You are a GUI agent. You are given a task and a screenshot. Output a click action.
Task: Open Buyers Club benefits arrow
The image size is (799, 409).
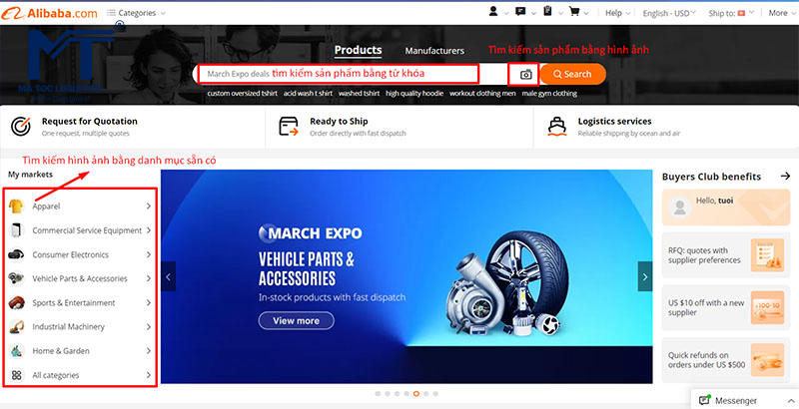click(785, 176)
